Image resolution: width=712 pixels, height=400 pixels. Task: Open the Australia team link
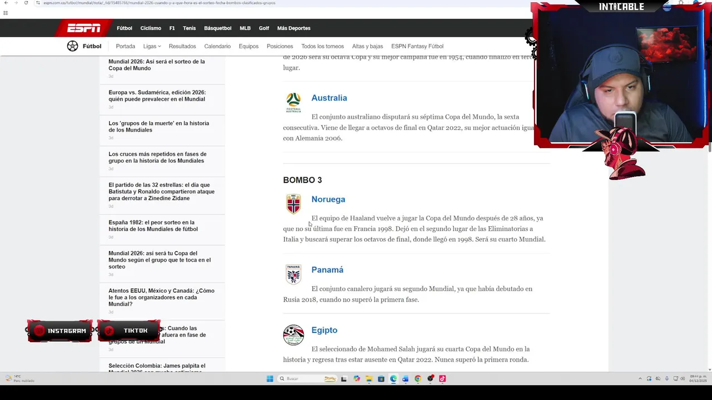click(x=329, y=98)
